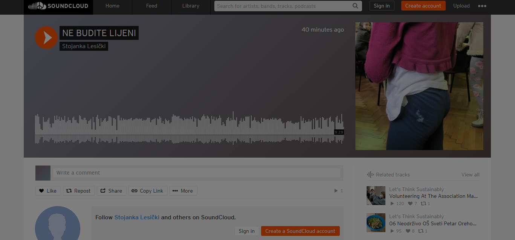This screenshot has width=515, height=240.
Task: Click Stojanka Lesički link in follow prompt
Action: pyautogui.click(x=137, y=217)
